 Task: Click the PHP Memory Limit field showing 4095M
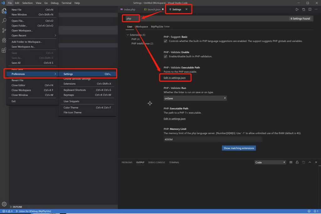(213, 140)
